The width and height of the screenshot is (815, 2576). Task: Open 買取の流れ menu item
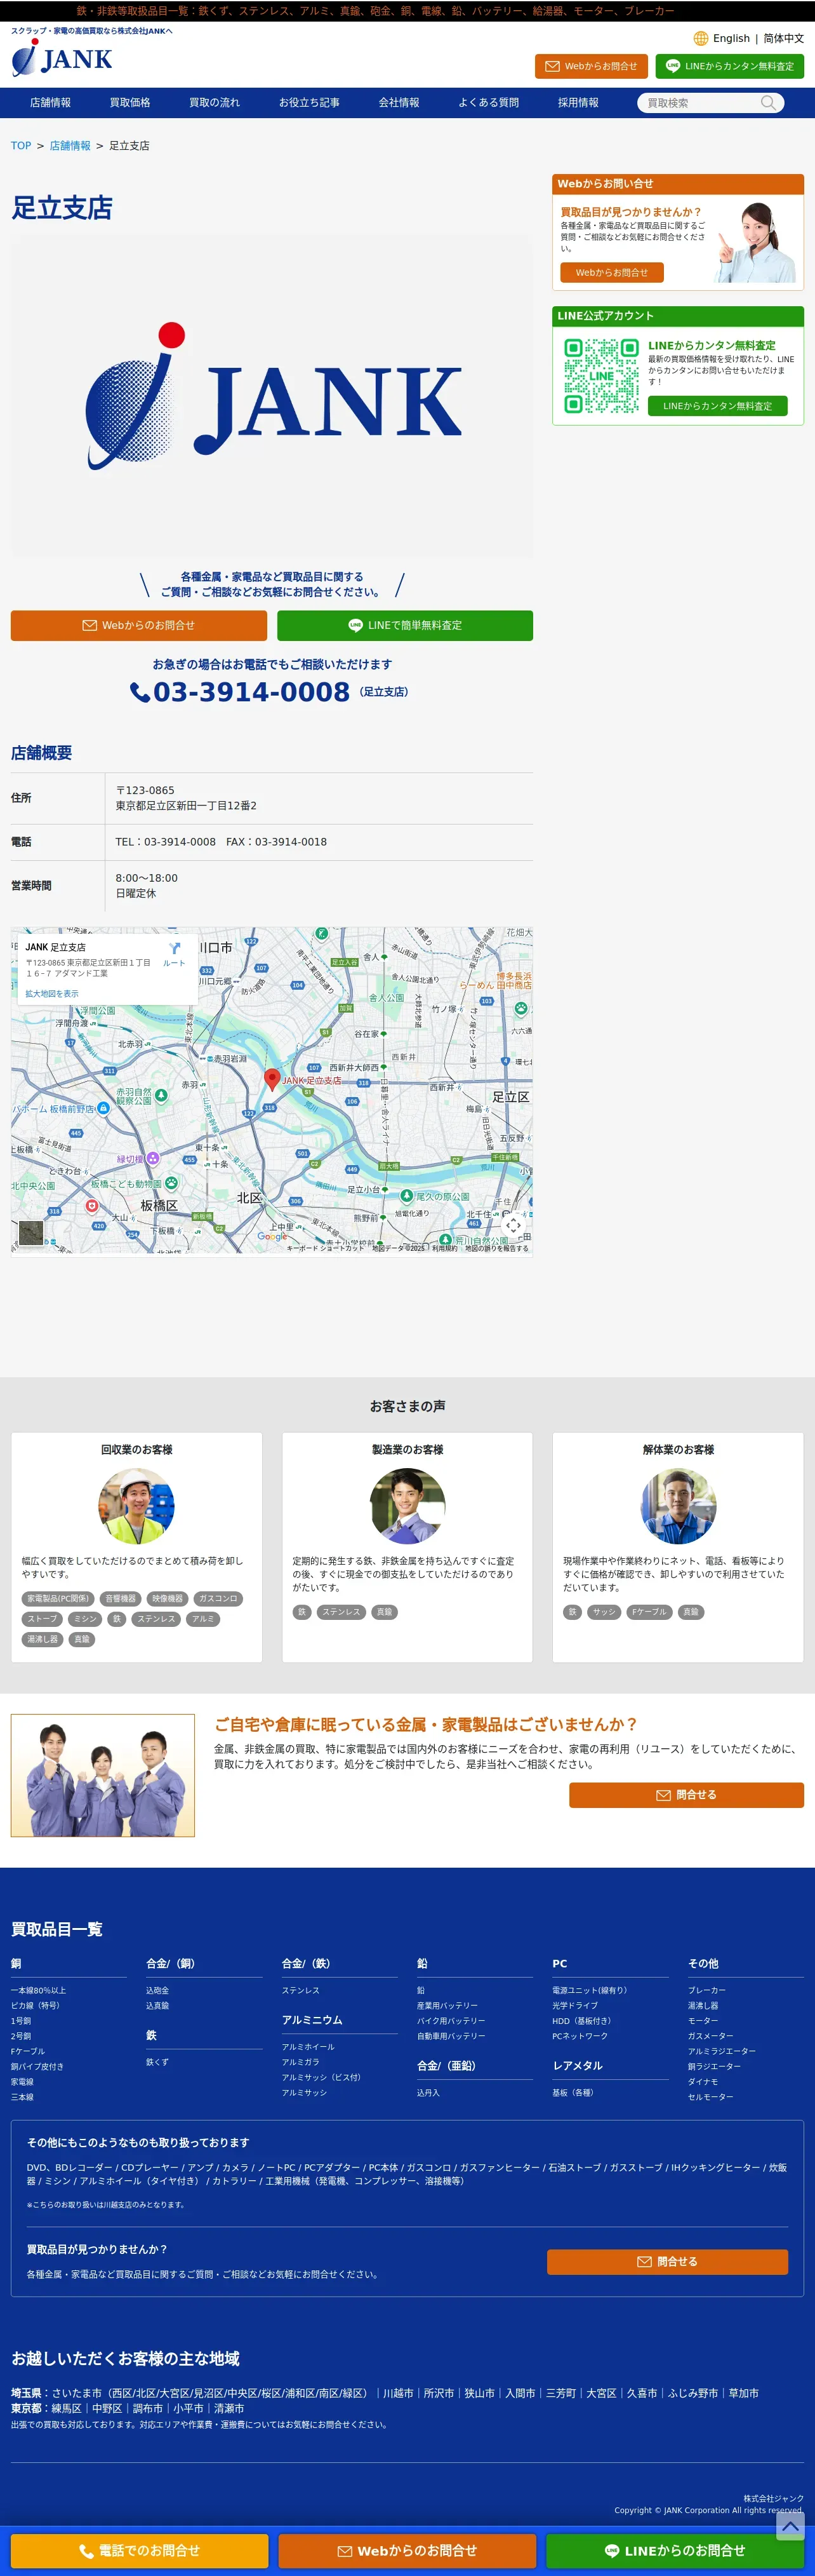(x=215, y=103)
